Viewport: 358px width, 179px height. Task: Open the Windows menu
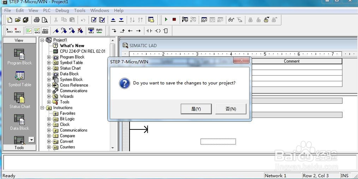click(100, 10)
